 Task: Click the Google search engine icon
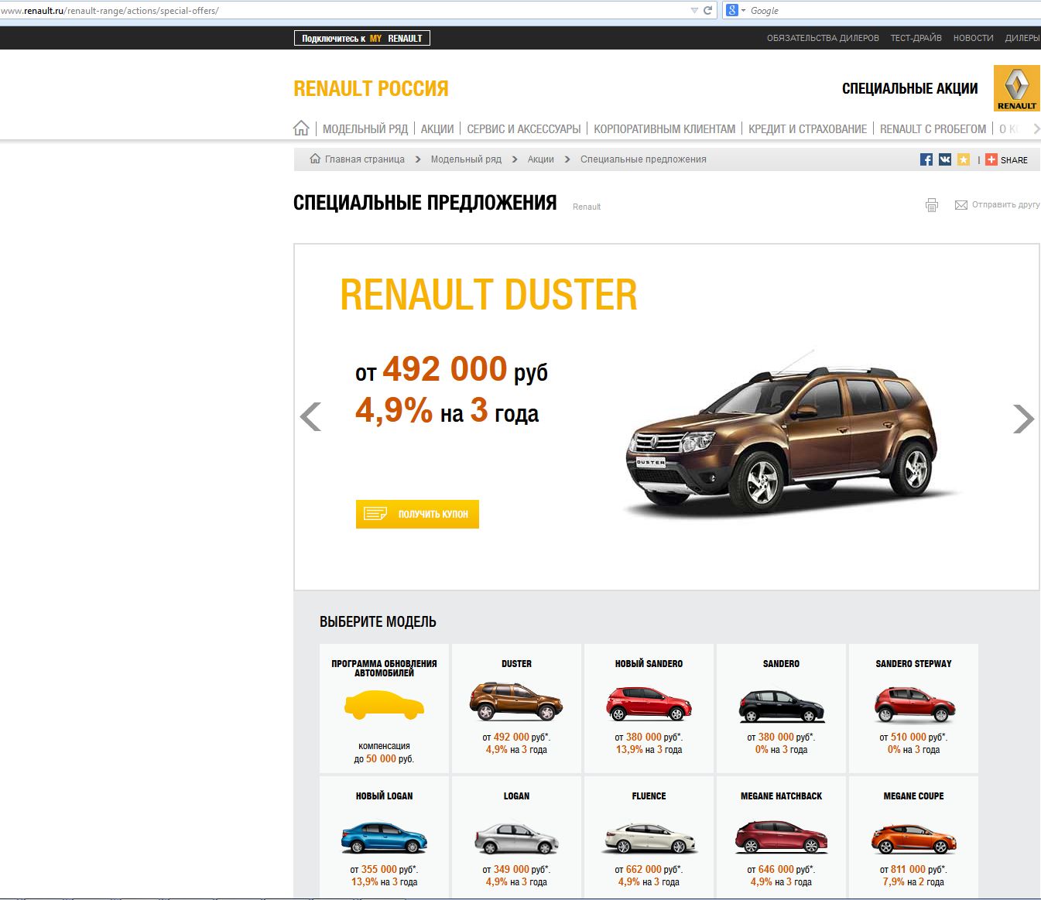click(x=731, y=10)
